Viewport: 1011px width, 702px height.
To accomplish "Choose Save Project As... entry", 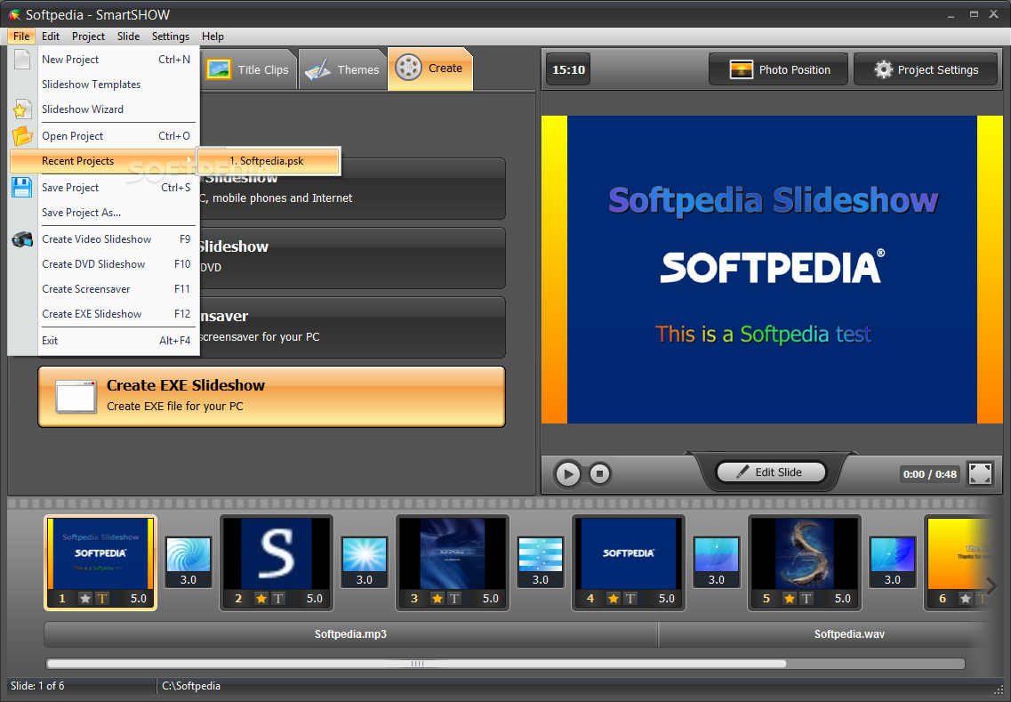I will (x=116, y=213).
